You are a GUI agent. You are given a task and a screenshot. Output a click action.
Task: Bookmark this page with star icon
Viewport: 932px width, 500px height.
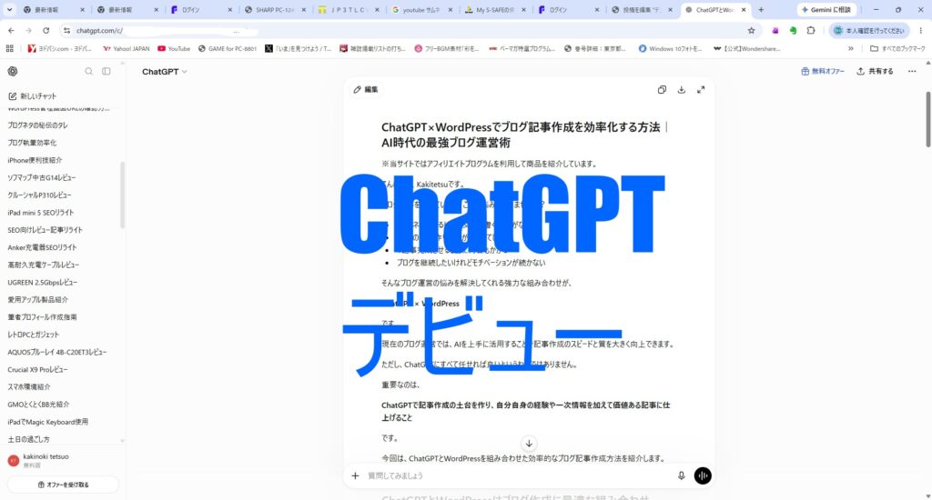[751, 30]
